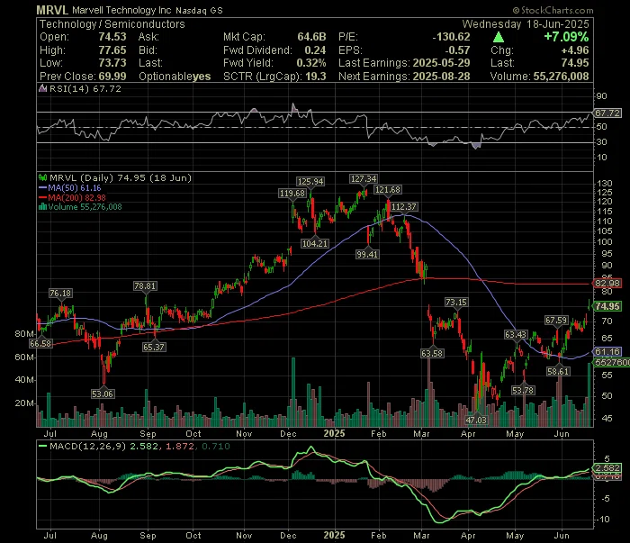The width and height of the screenshot is (630, 543).
Task: Click the MA(200) 82.98 legend text
Action: [76, 197]
